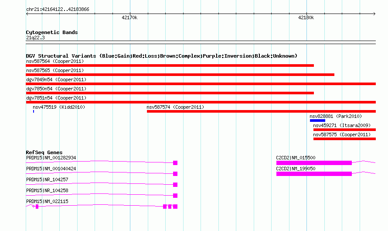Screen dimensions: 388x231
Task: Click the Cytogenetic Bands track title
Action: click(x=52, y=32)
